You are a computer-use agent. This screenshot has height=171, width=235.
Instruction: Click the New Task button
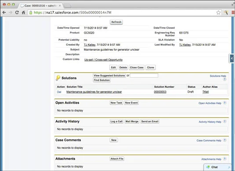(x=116, y=103)
